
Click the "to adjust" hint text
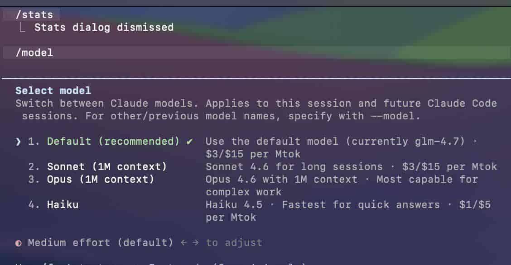point(234,243)
